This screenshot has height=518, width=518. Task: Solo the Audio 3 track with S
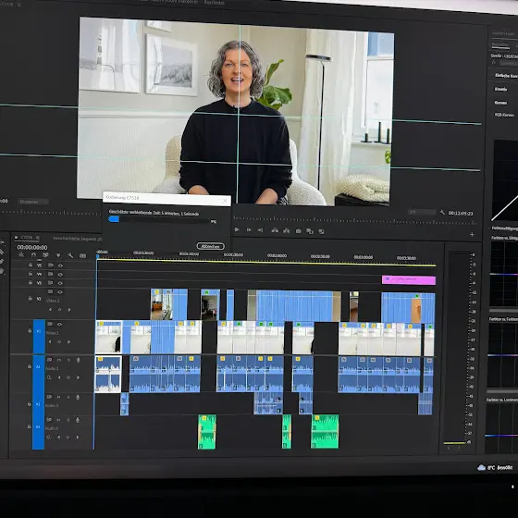pos(68,420)
